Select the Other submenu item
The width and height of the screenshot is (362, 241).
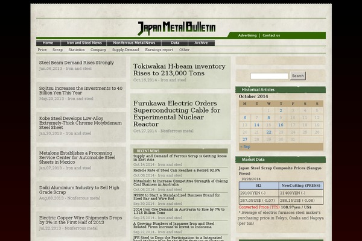coord(184,50)
